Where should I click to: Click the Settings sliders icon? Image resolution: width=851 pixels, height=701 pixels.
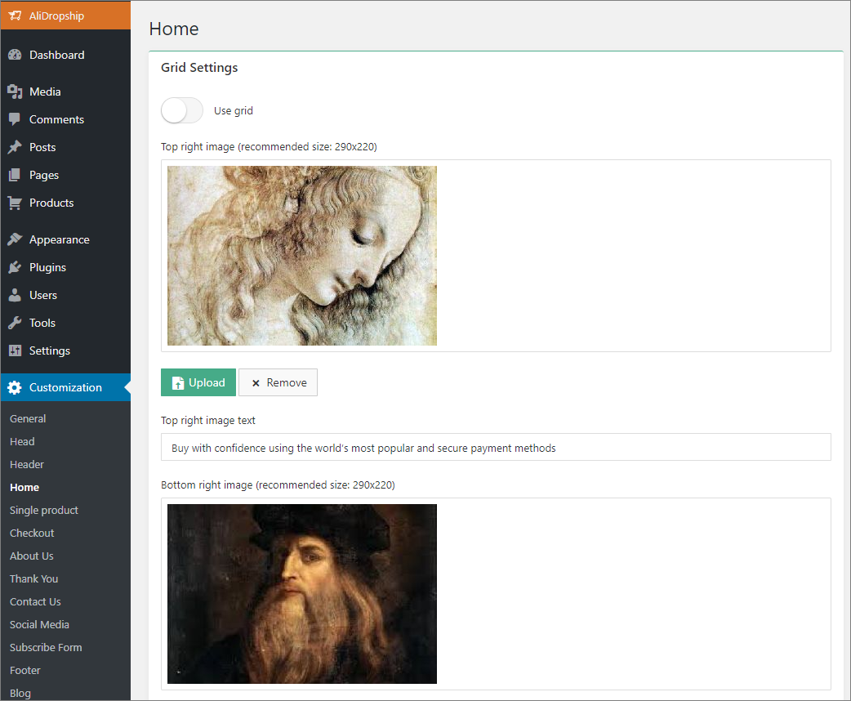pyautogui.click(x=15, y=350)
